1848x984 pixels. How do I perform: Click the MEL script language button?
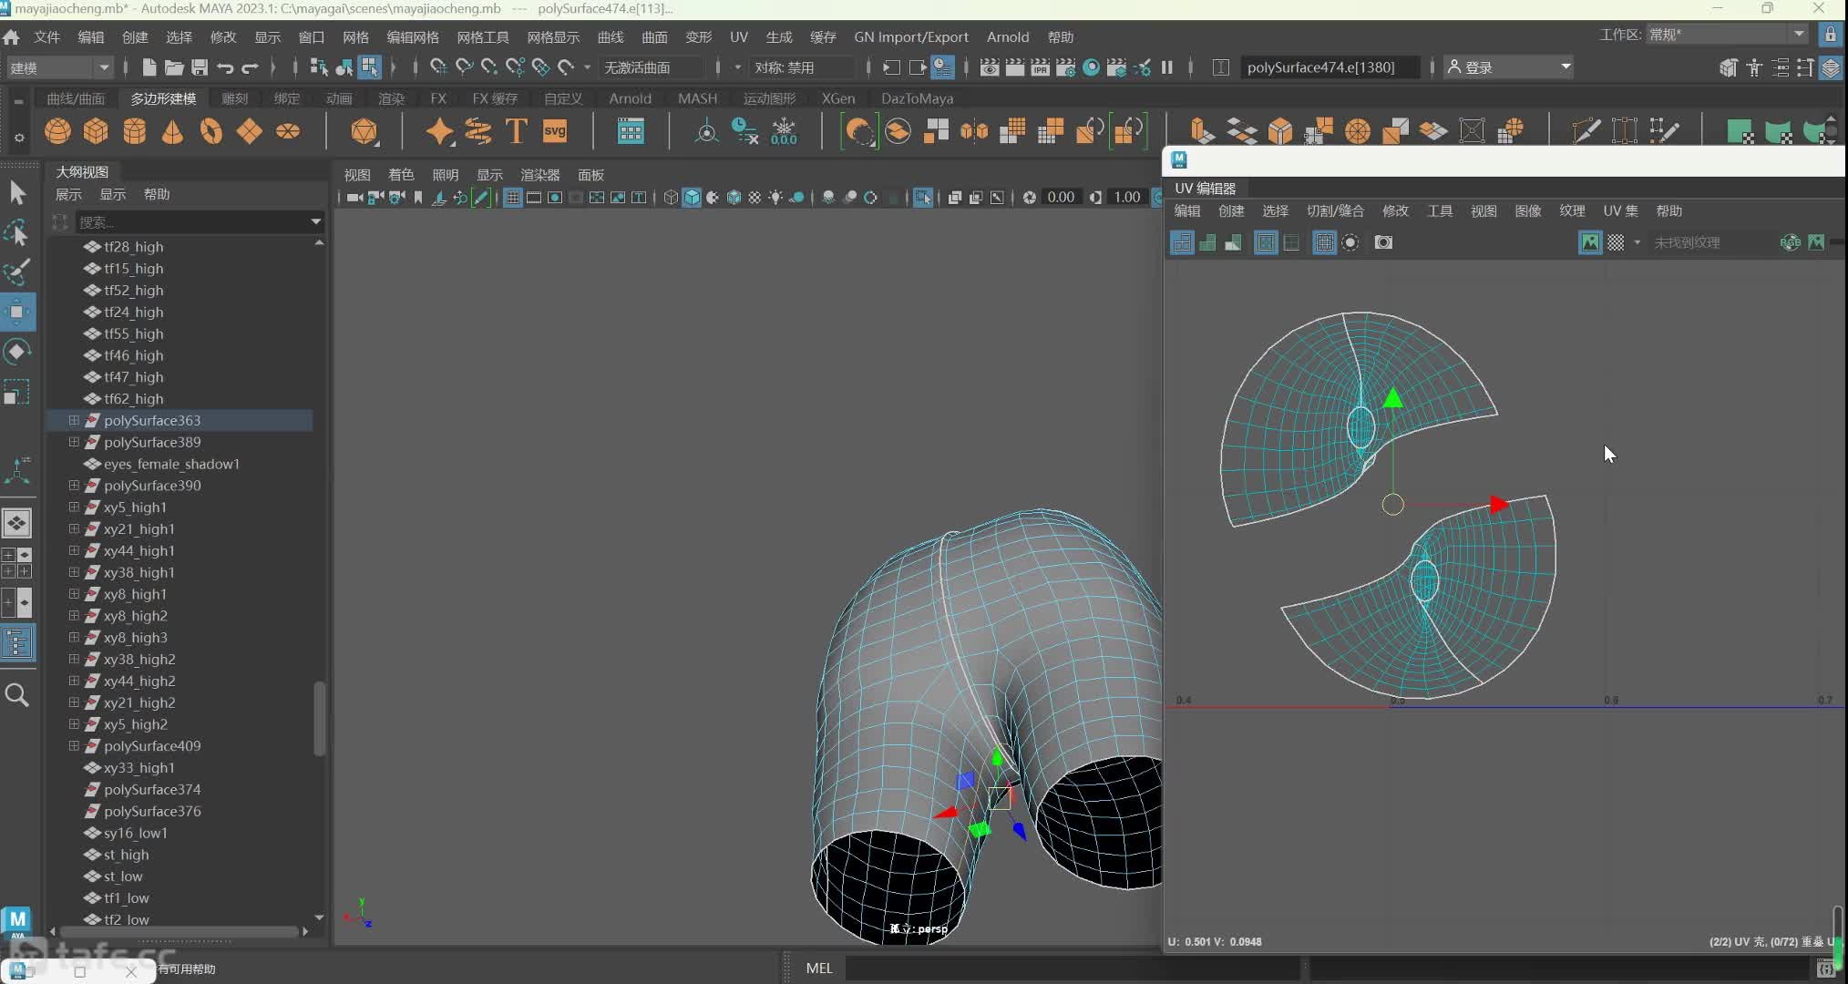pos(818,969)
